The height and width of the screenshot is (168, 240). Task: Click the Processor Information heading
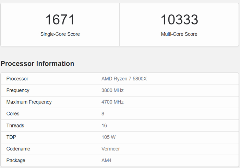coord(37,64)
